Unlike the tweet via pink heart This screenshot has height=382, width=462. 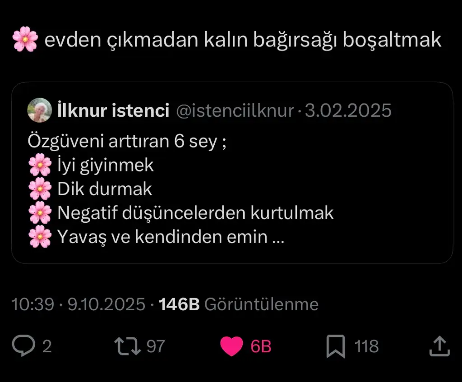pos(231,346)
